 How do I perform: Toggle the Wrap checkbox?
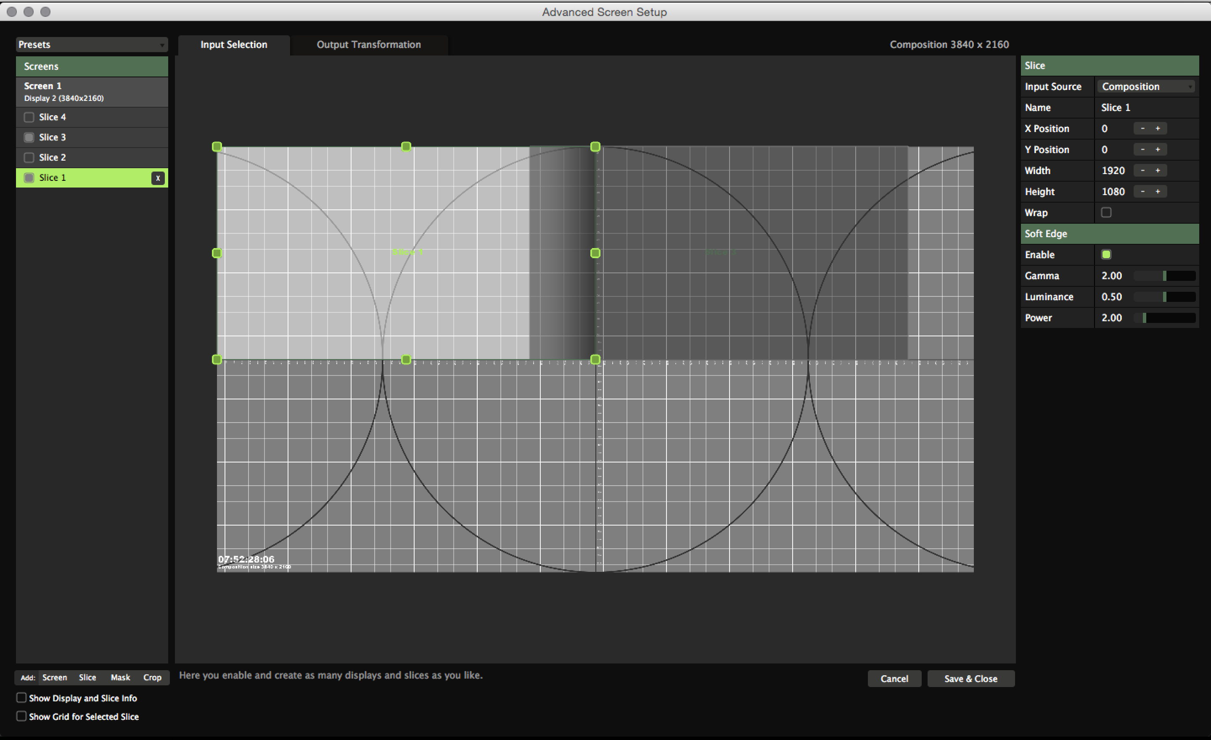tap(1106, 212)
